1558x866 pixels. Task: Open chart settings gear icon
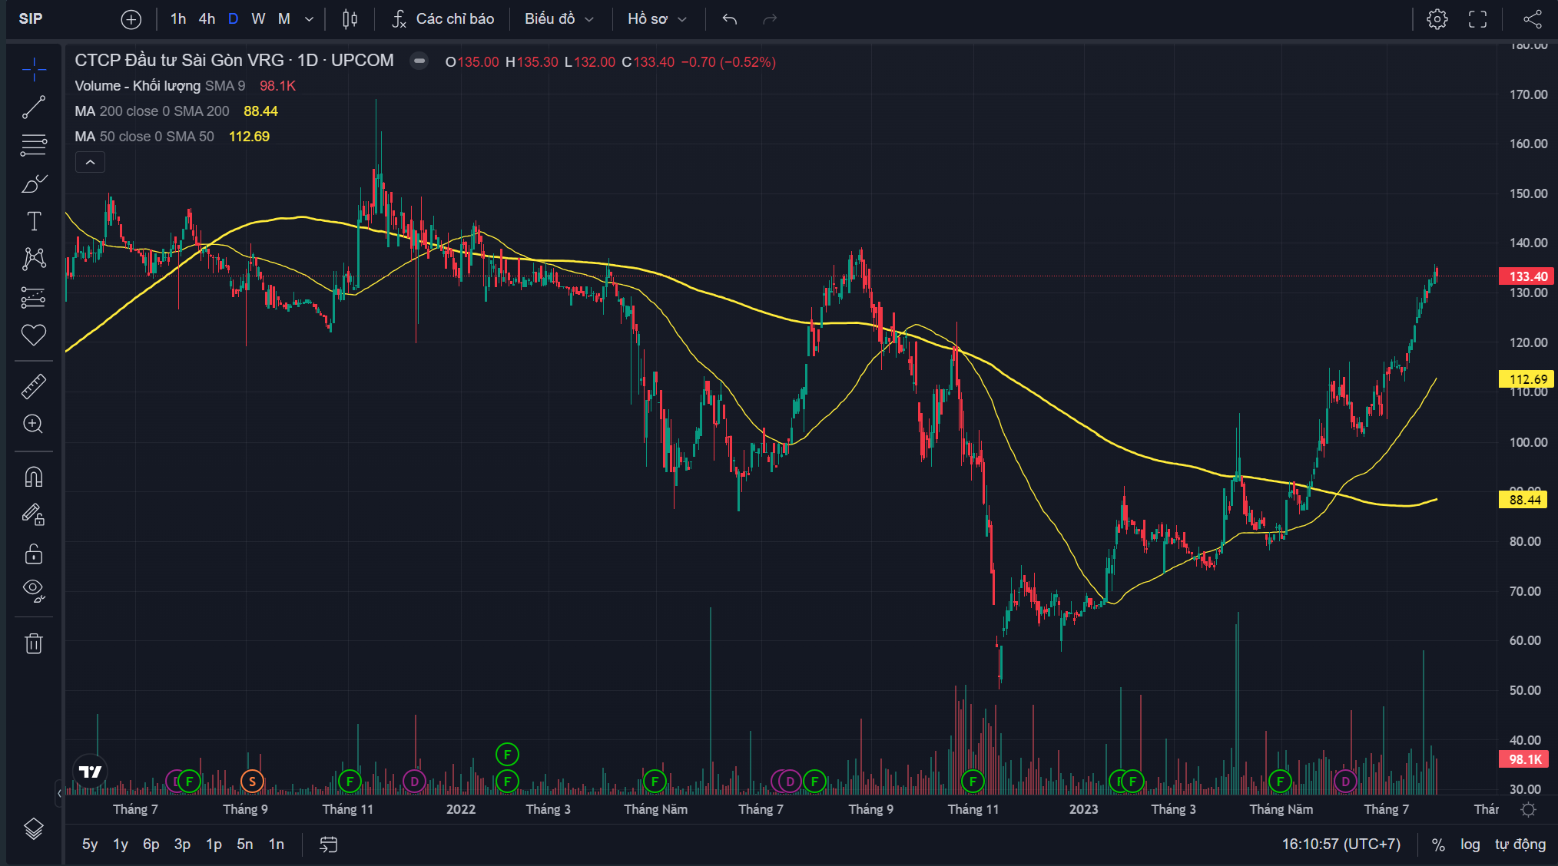[1437, 19]
